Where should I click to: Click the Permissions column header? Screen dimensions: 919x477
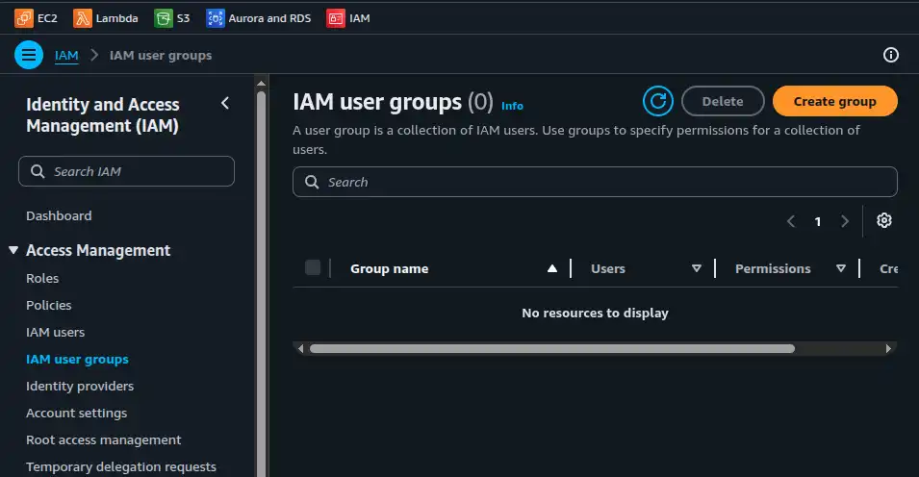pos(773,268)
